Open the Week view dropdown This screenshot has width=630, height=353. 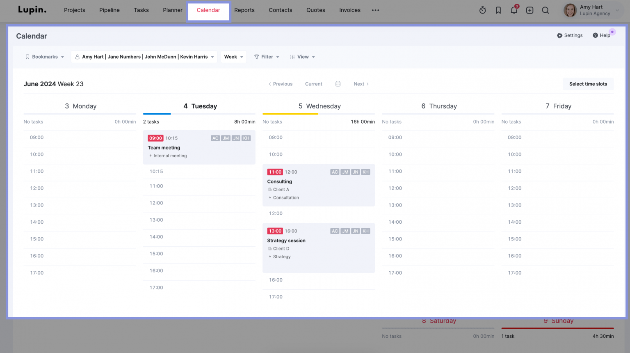233,57
